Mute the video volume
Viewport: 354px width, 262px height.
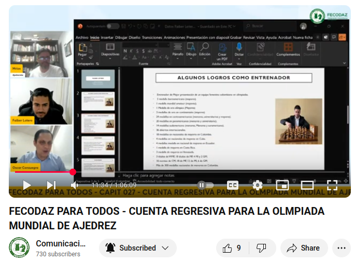pos(74,185)
